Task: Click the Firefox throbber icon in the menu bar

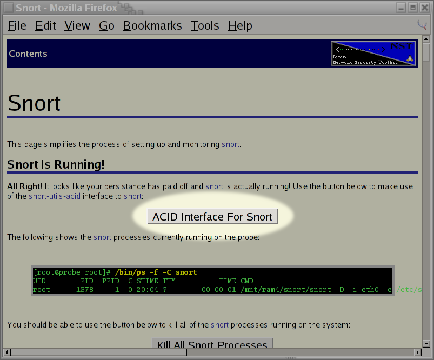Action: (x=422, y=25)
